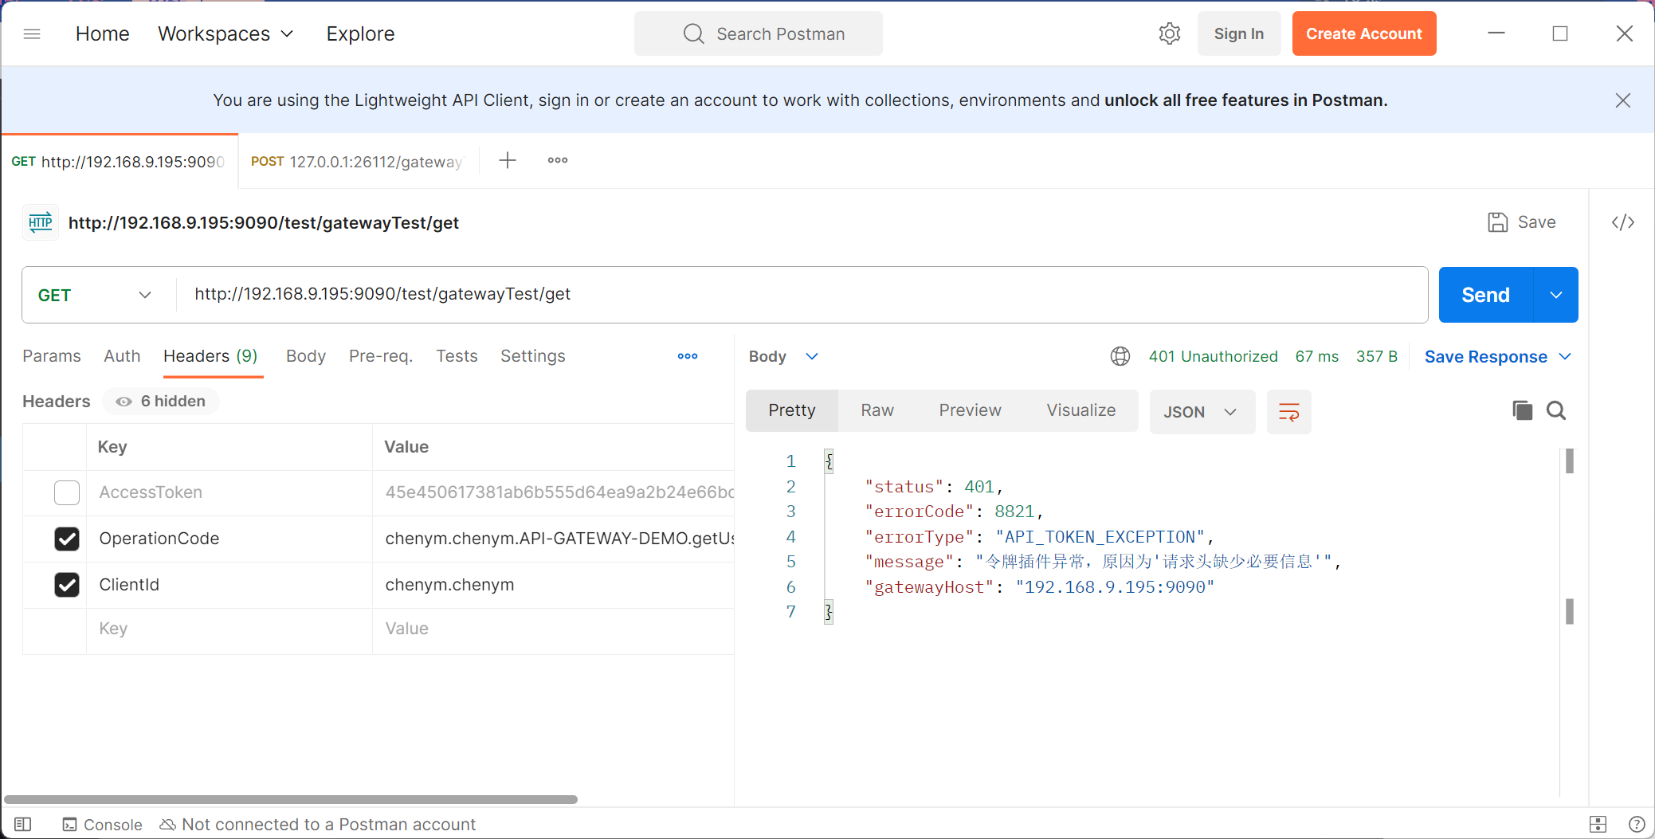Dismiss the Lightweight API Client banner
Screen dimensions: 1655x839
(1622, 100)
